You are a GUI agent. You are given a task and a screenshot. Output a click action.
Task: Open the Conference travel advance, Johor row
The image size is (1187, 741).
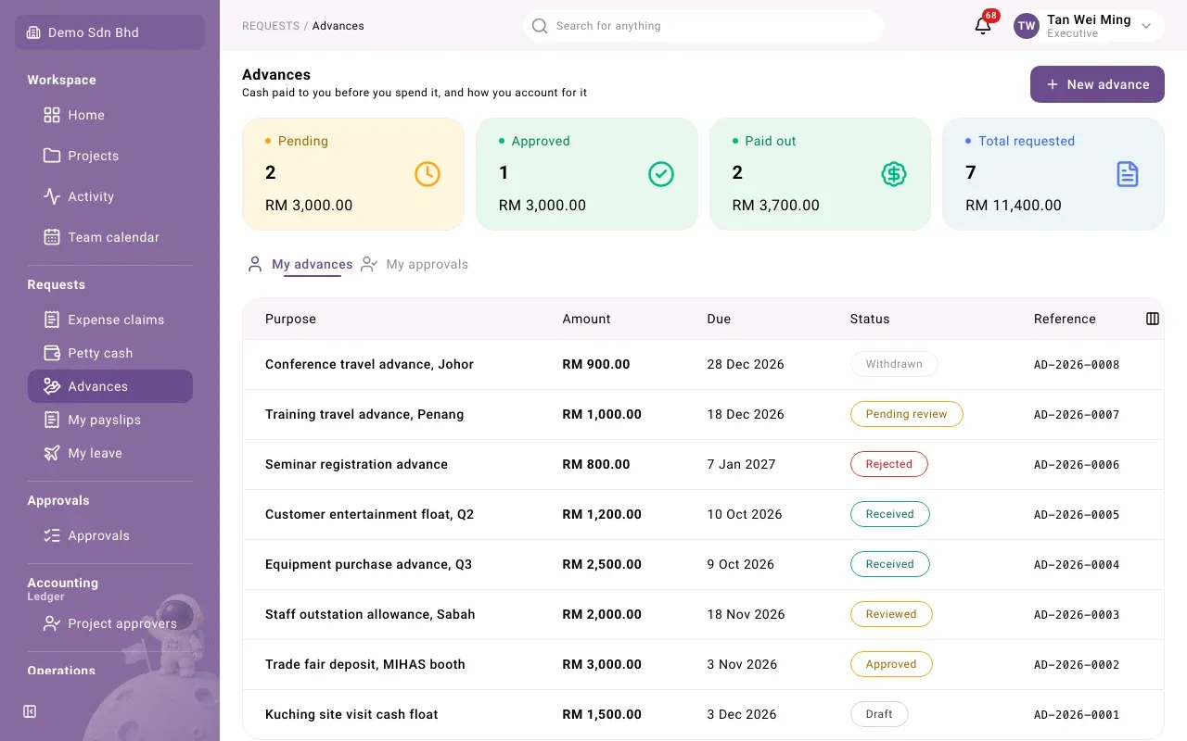703,364
